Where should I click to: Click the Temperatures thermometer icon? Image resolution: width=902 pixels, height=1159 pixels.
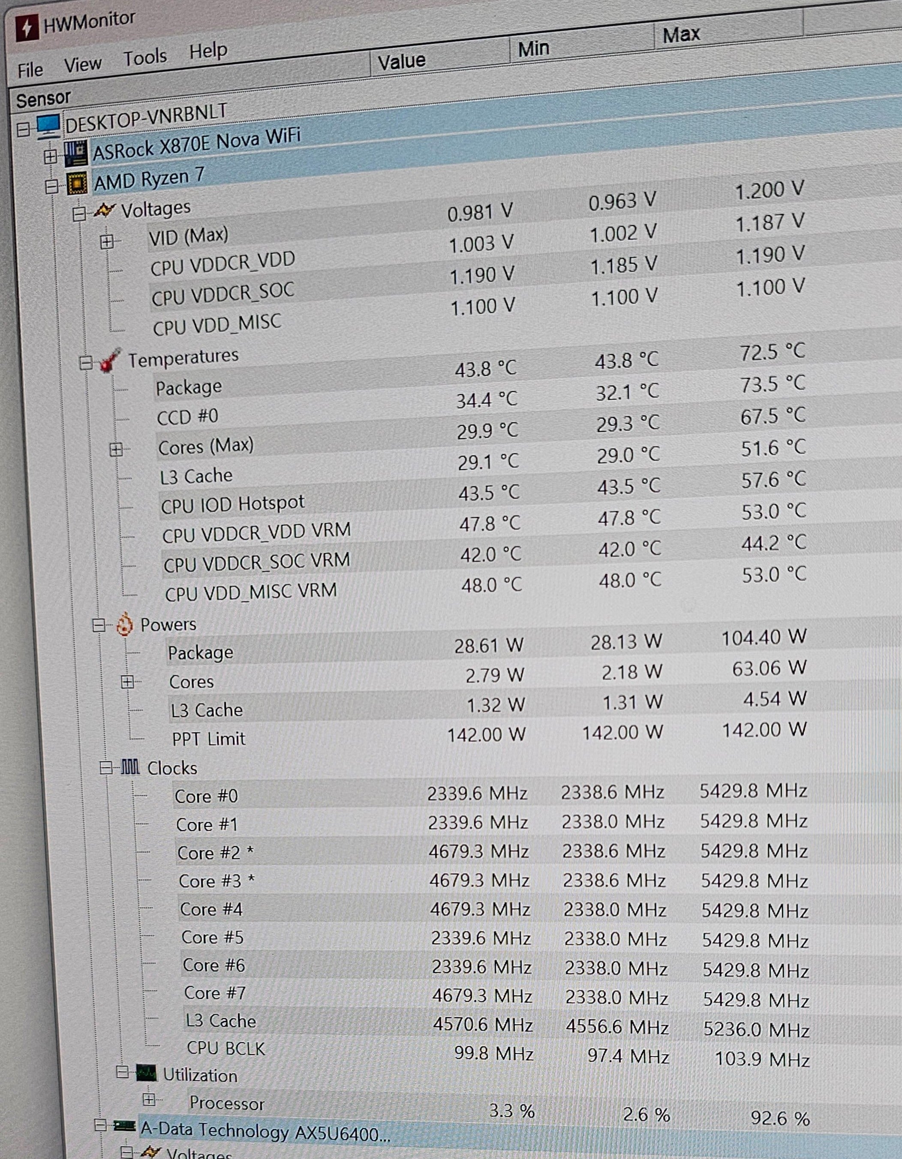coord(110,360)
